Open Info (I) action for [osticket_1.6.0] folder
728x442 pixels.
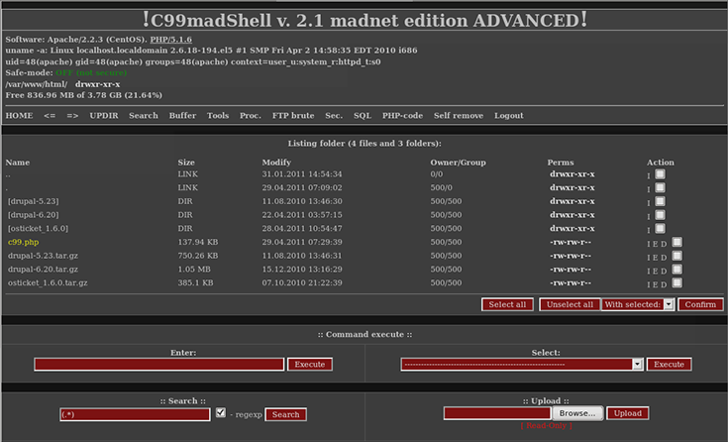coord(649,230)
